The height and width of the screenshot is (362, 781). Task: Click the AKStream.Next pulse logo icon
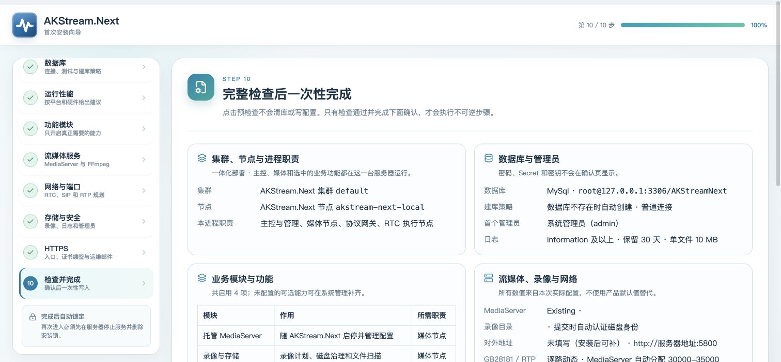coord(25,25)
